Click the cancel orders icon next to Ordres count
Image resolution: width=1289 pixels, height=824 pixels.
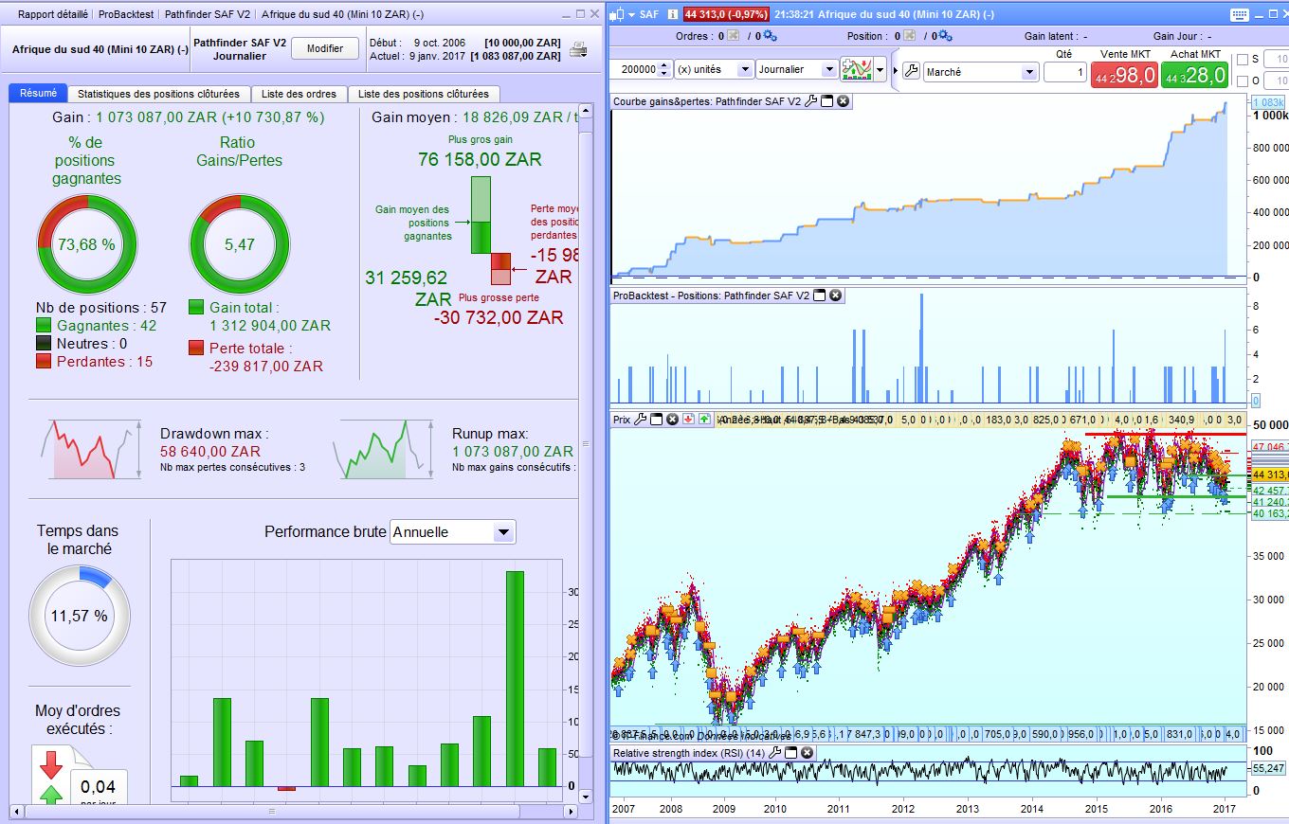point(733,36)
